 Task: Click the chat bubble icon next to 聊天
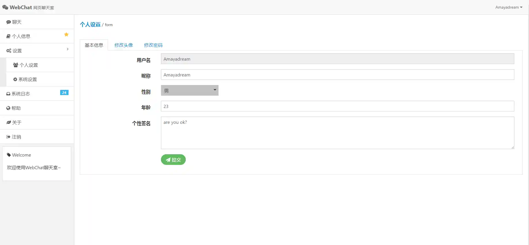click(x=9, y=22)
